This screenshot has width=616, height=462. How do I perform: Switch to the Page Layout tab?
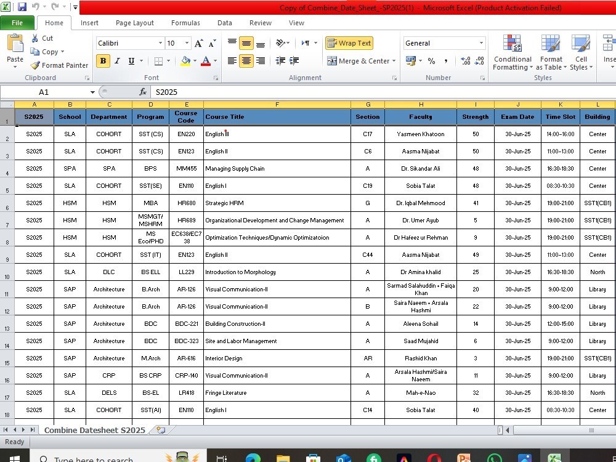tap(135, 23)
